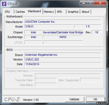109x105 pixels.
Task: Click the greyed Transfer Rate label
Action: (x=24, y=80)
